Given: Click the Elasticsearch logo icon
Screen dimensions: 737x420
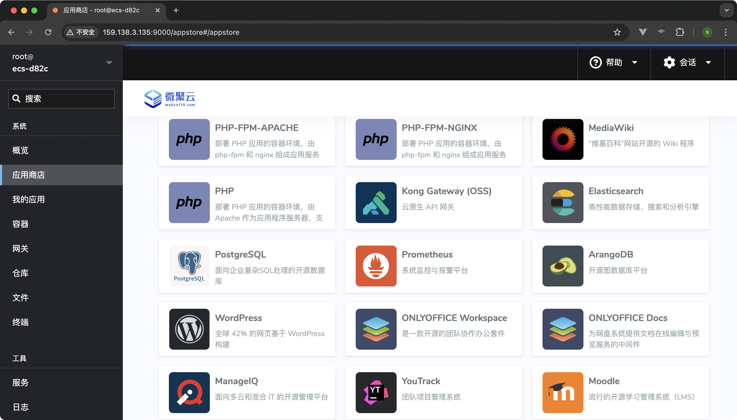Looking at the screenshot, I should [x=562, y=203].
